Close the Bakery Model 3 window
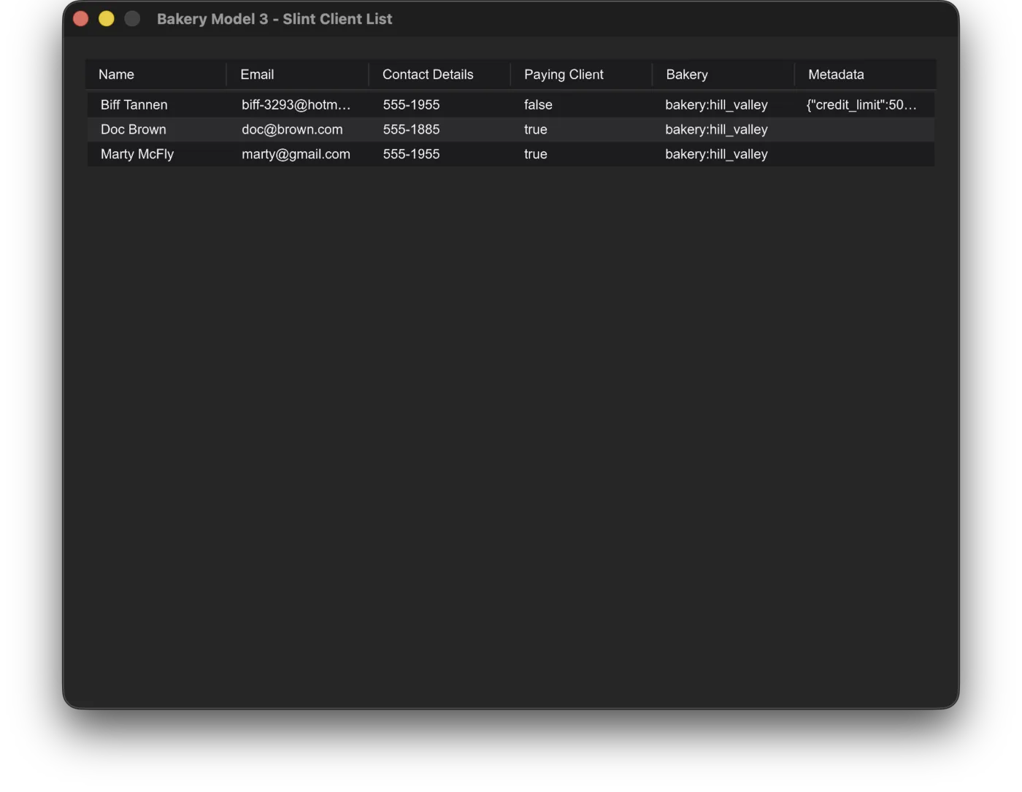The width and height of the screenshot is (1022, 792). [81, 19]
